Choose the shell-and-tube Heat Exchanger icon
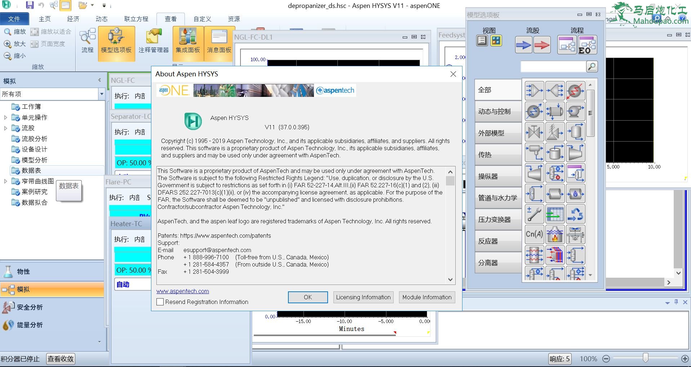This screenshot has width=691, height=367. coord(555,112)
